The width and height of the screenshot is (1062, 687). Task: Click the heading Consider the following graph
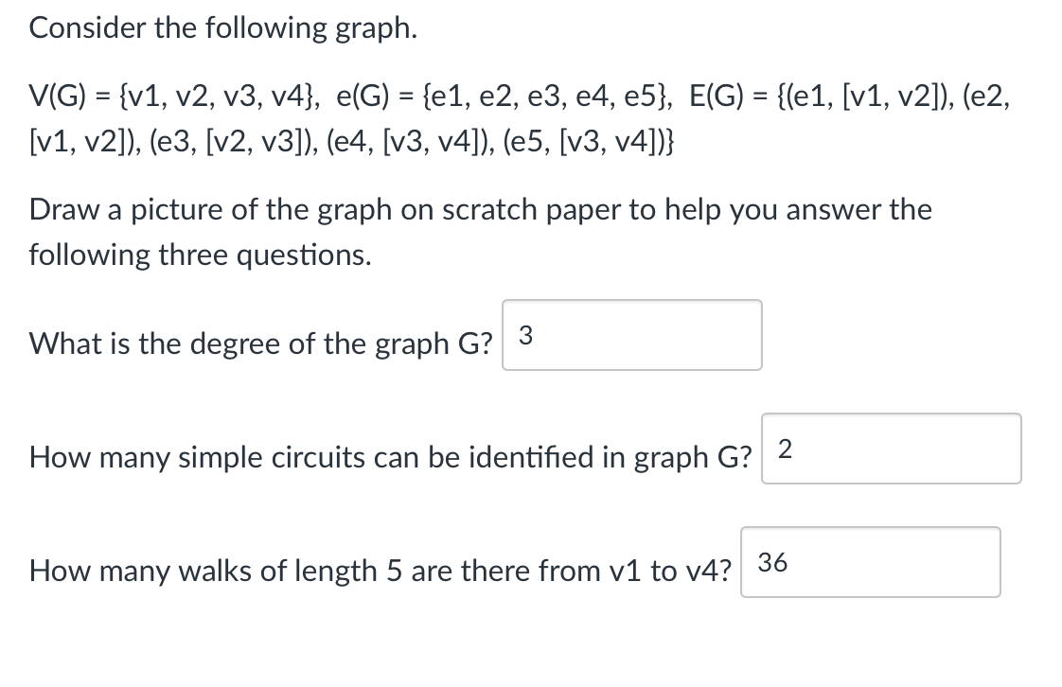point(227,27)
